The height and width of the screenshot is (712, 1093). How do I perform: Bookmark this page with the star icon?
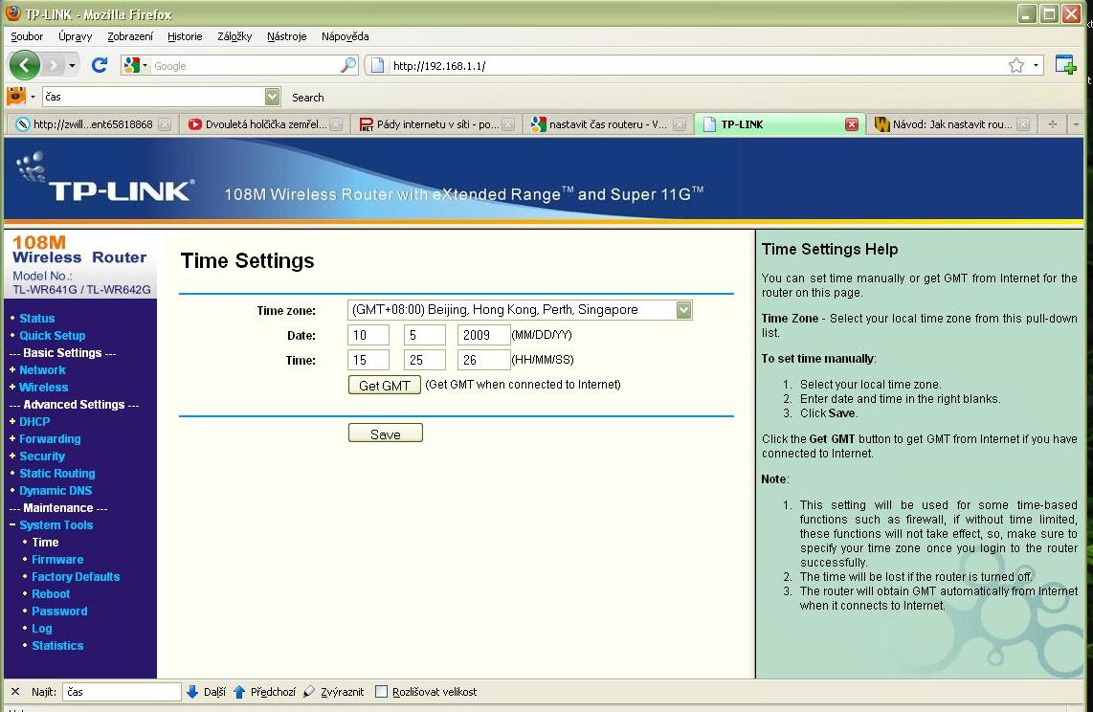[1016, 65]
